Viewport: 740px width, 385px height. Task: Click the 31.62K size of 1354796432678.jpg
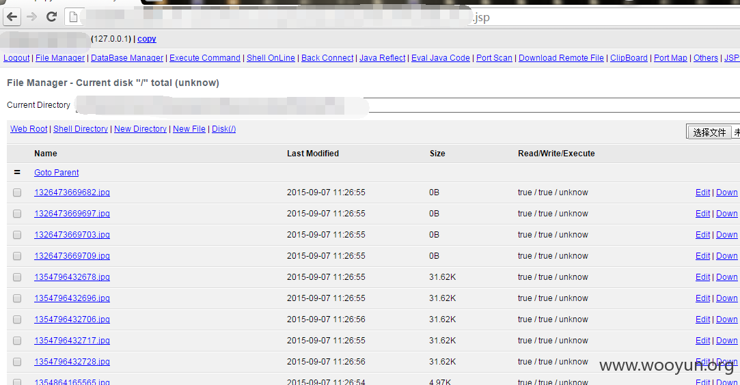pos(442,277)
